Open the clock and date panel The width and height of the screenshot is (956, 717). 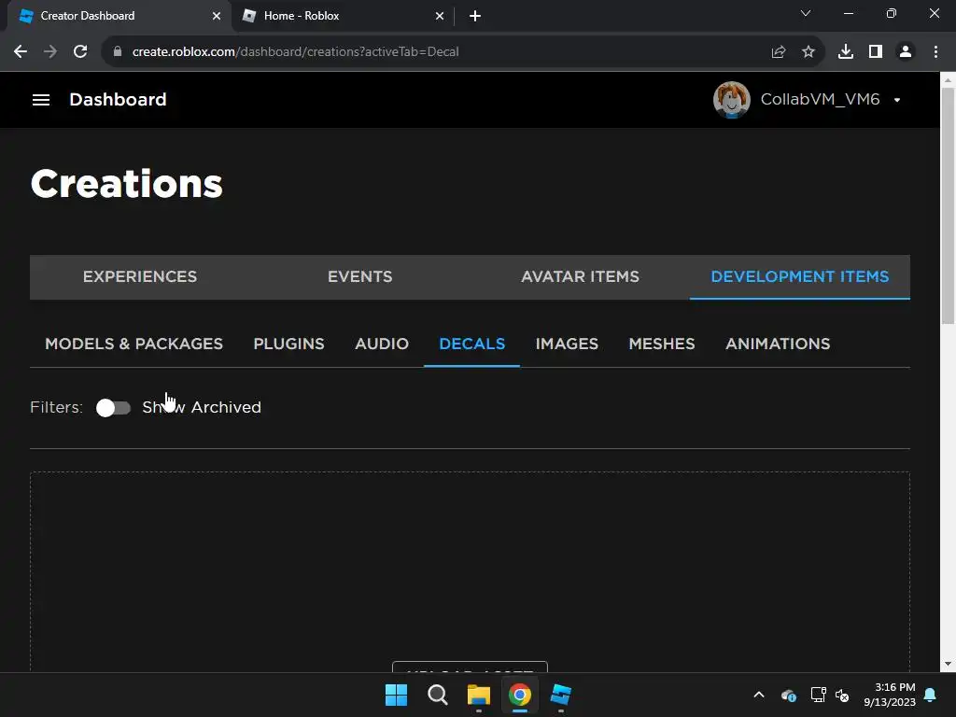click(x=890, y=695)
